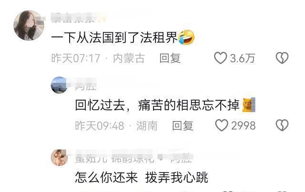
Task: Click the laughing-crying emoji in the first comment
Action: coord(186,37)
